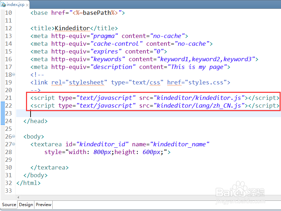Click the "kindeditor/lang/zh_CN.js" src value

(x=199, y=105)
